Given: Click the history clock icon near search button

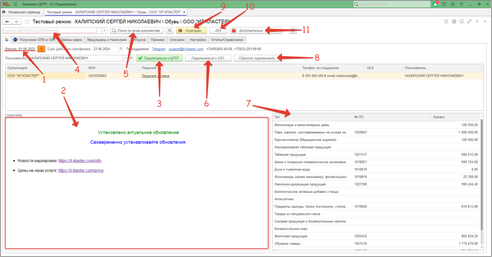Looking at the screenshot, I should coord(170,30).
